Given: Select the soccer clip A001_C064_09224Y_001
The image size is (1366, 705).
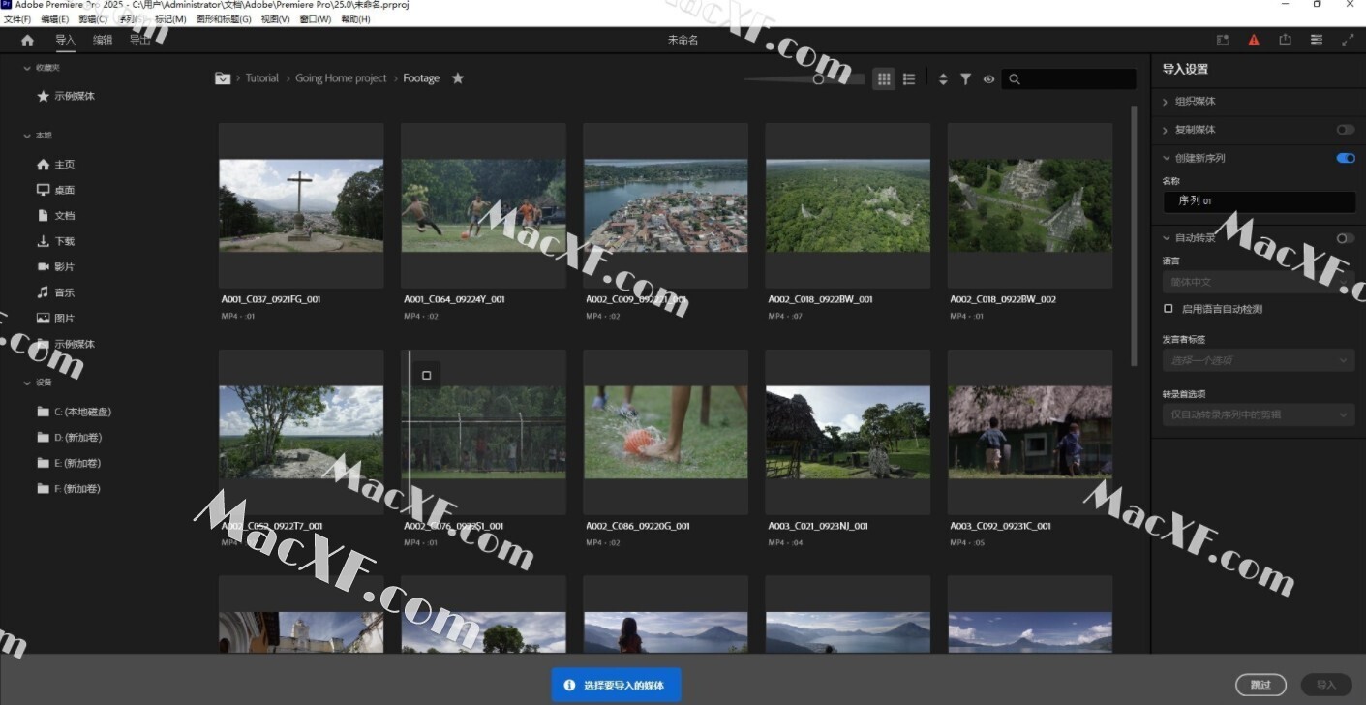Looking at the screenshot, I should click(x=483, y=205).
